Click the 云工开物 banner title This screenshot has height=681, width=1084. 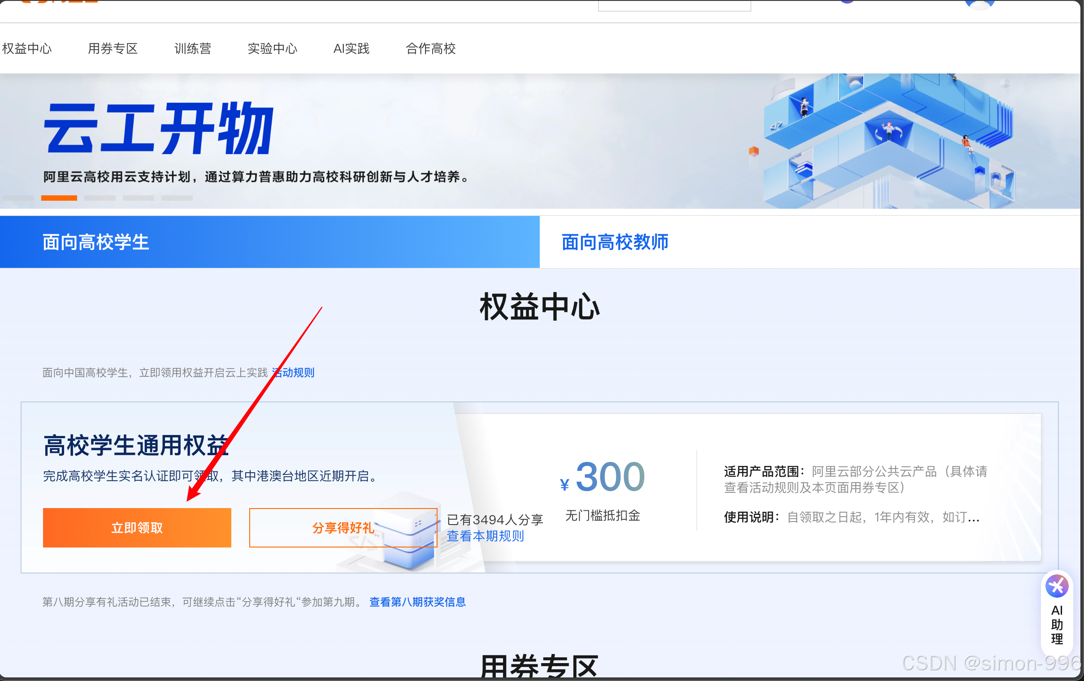pos(158,128)
